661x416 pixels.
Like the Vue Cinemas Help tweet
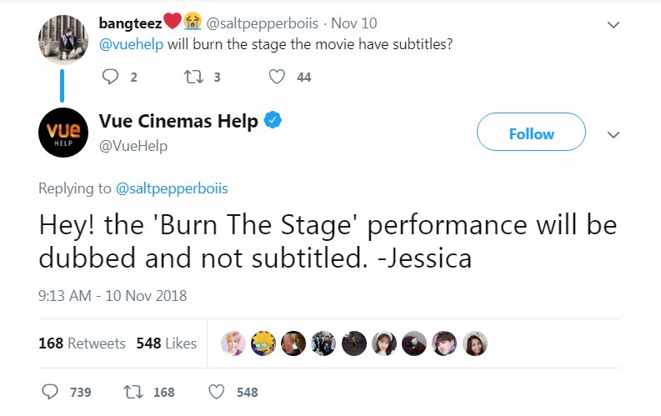point(217,392)
